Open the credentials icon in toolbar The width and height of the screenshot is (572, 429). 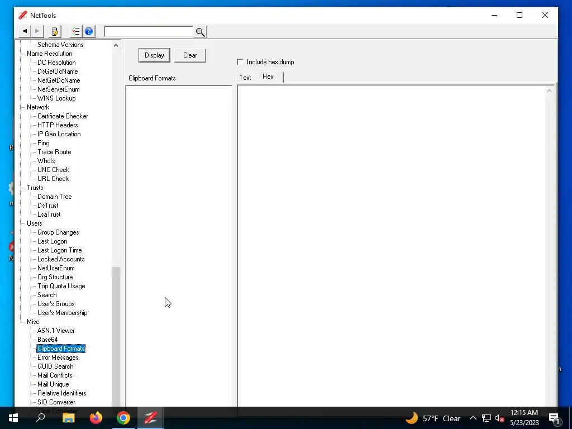(55, 31)
